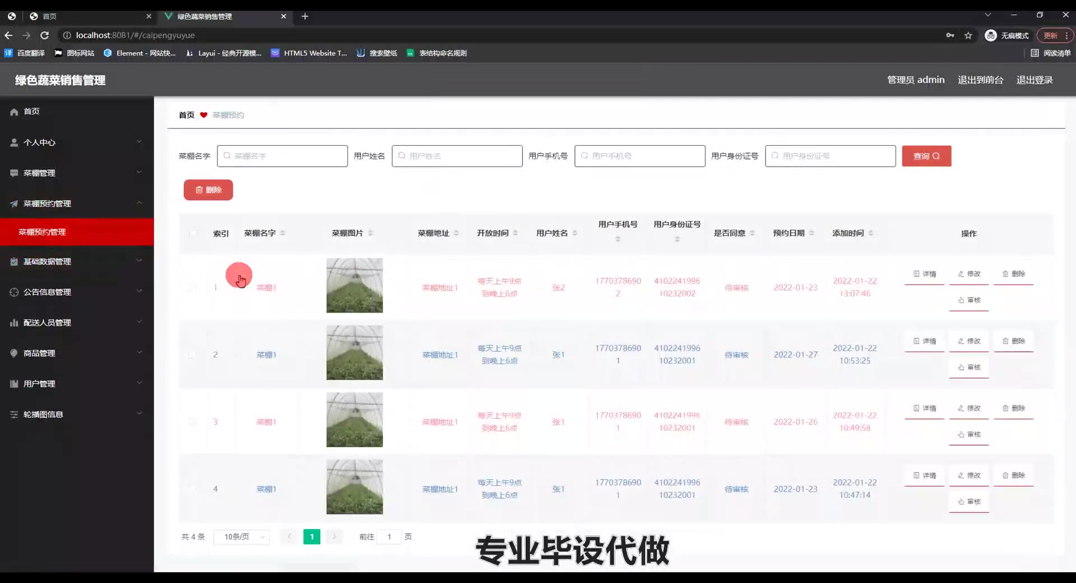The width and height of the screenshot is (1076, 583).
Task: Click the red 删除 batch delete button
Action: [x=208, y=190]
